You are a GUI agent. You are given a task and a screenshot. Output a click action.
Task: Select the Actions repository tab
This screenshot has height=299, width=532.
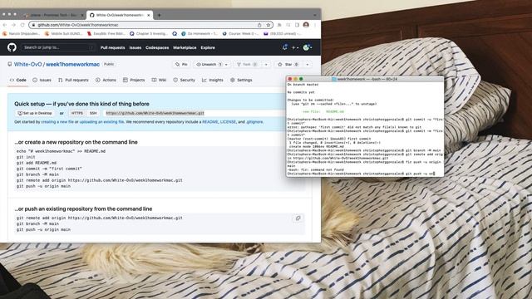tap(106, 80)
